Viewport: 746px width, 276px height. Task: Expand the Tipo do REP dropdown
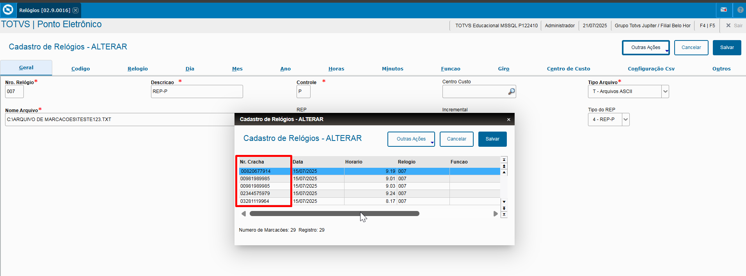[x=626, y=120]
